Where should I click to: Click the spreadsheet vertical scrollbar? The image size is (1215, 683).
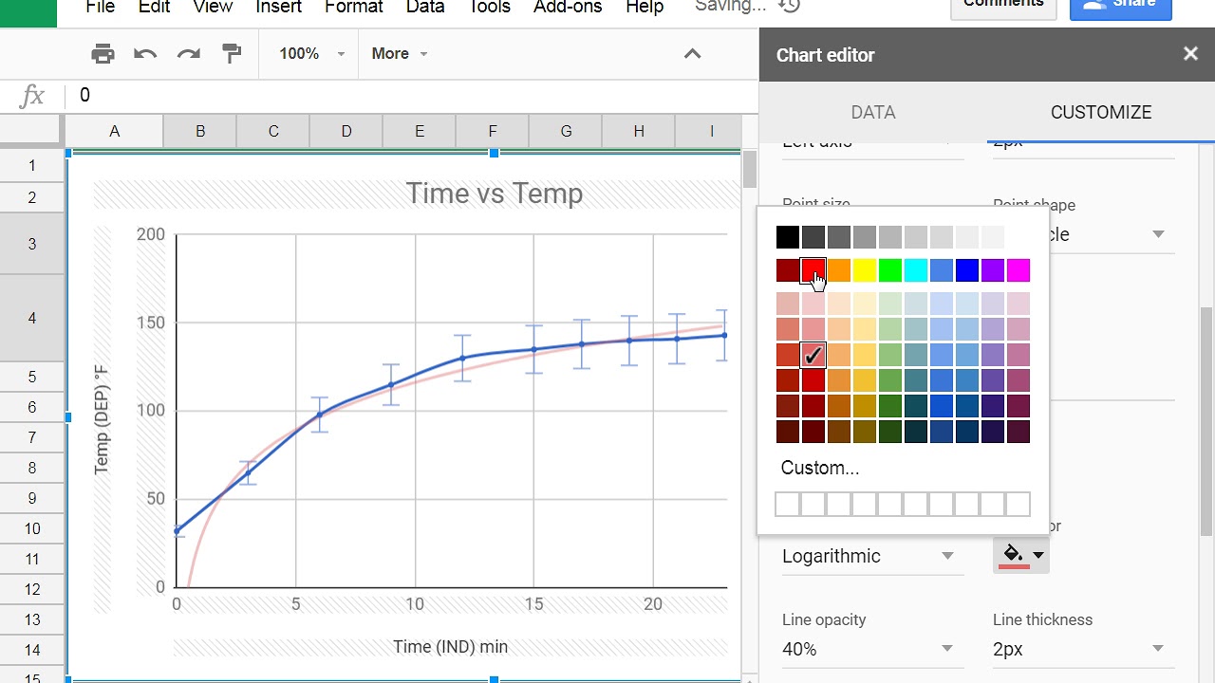point(749,171)
